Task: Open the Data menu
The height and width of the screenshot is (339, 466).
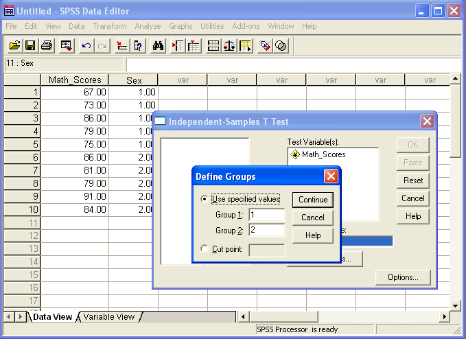Action: (x=77, y=26)
